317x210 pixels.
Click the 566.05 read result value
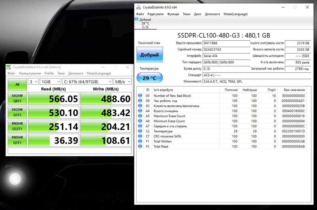click(x=63, y=99)
